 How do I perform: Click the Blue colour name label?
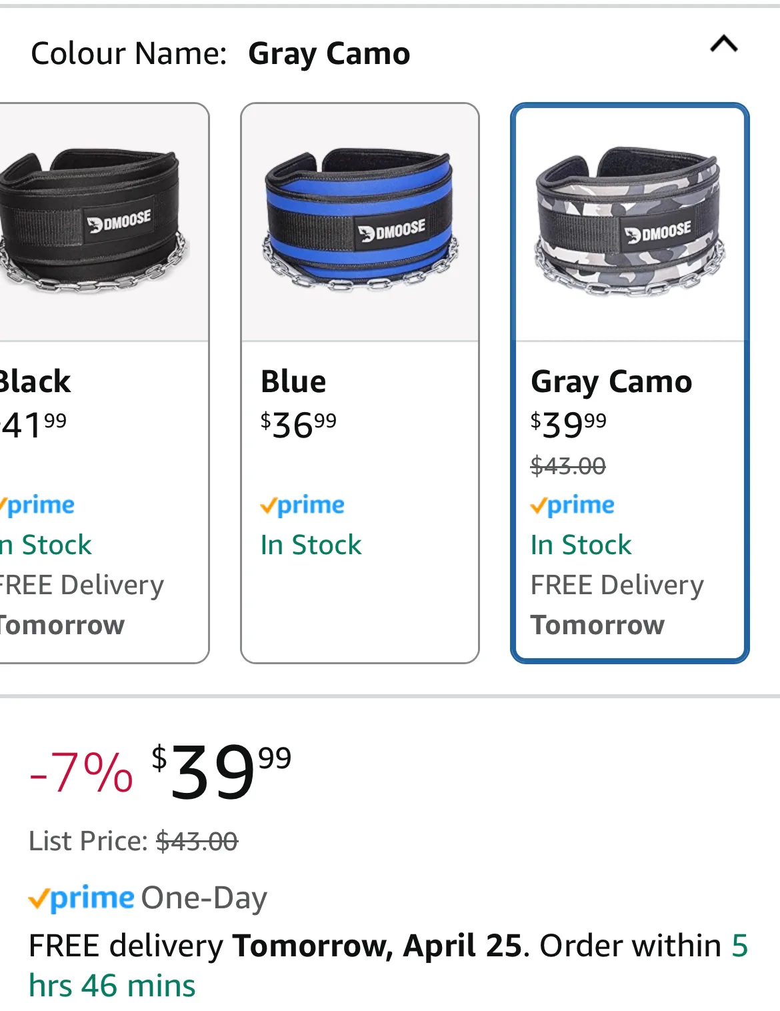pos(293,382)
